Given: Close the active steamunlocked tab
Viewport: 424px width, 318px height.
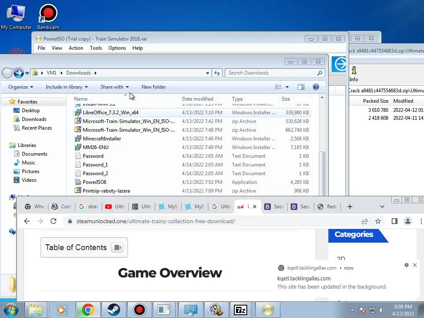Looking at the screenshot, I should pyautogui.click(x=255, y=207).
